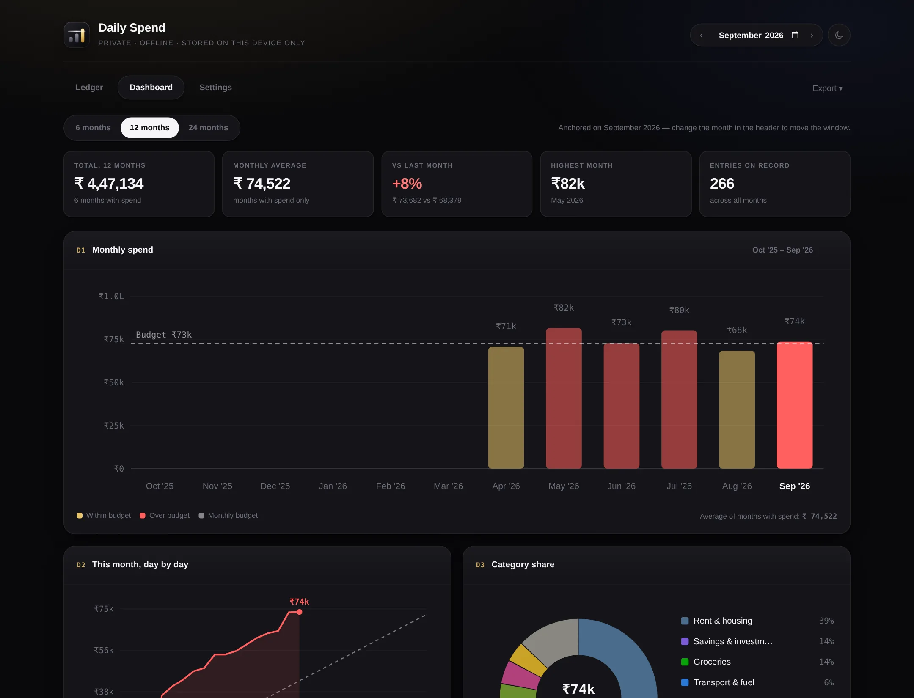Click the Sep '26 axis label

click(795, 486)
